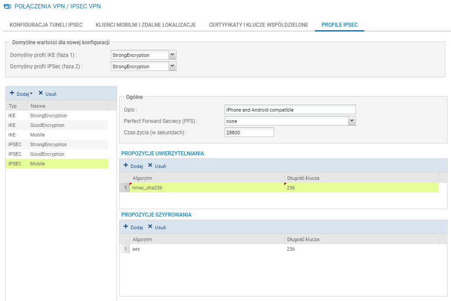Click the X Usuń in profile list toolbar
The height and width of the screenshot is (301, 451).
click(x=47, y=94)
